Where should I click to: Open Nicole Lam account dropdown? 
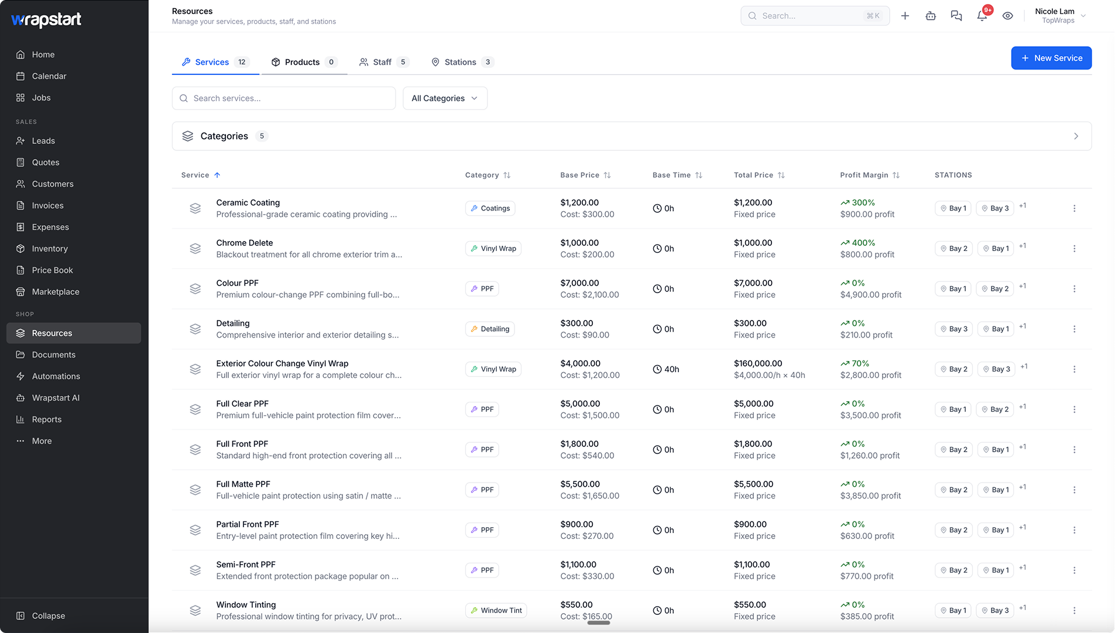click(x=1060, y=16)
